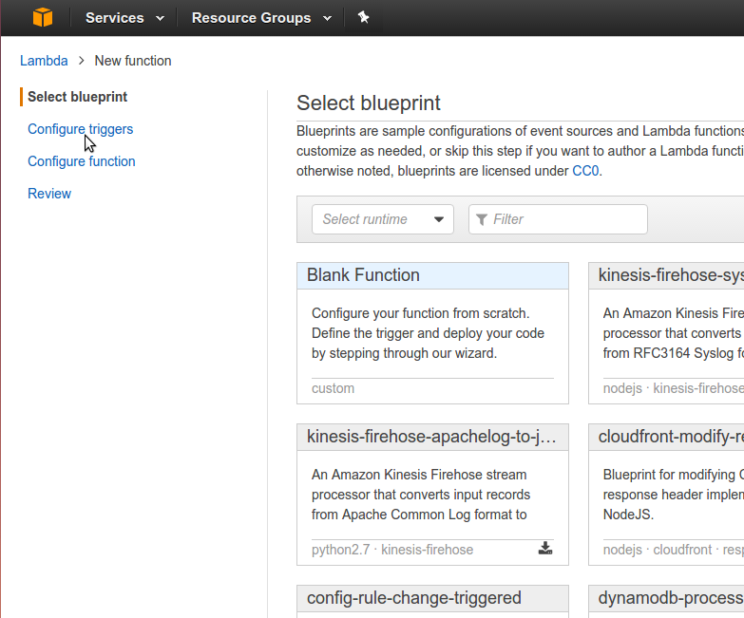Screen dimensions: 744x618
Task: Select the 'Select blueprint' step in the sidebar
Action: (x=77, y=97)
